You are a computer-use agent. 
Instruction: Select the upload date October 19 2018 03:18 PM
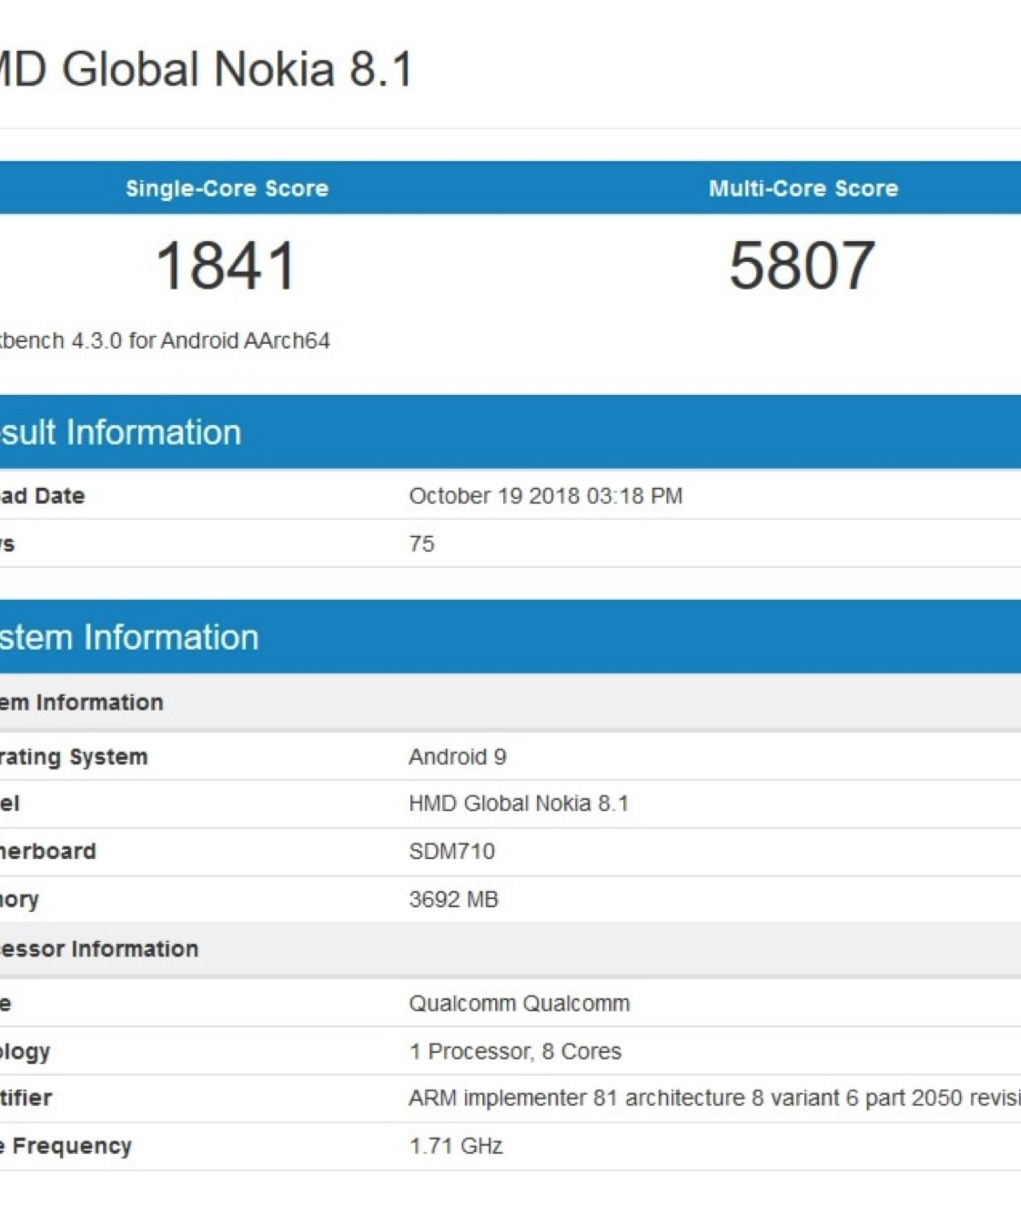(x=545, y=496)
